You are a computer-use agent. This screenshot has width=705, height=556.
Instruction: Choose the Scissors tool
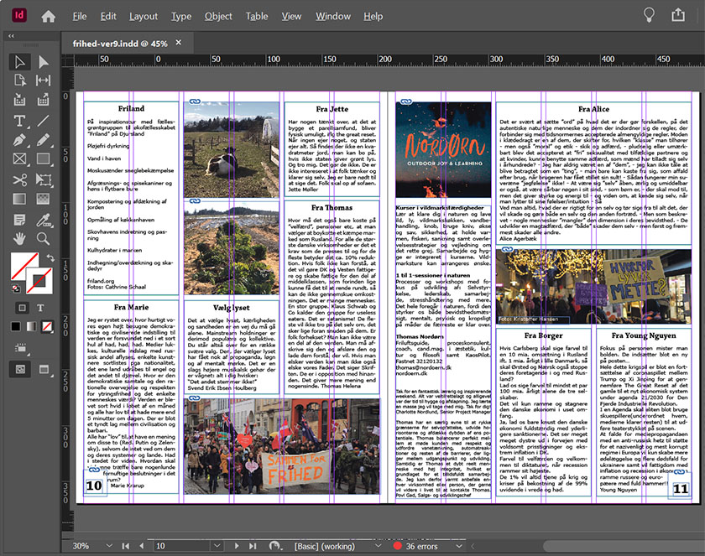click(x=20, y=179)
